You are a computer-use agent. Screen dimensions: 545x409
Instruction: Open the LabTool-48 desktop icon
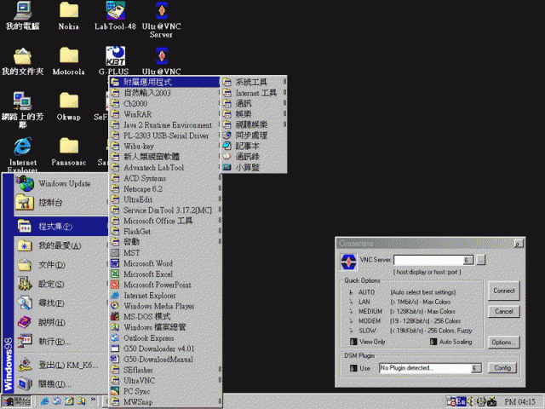pos(115,15)
